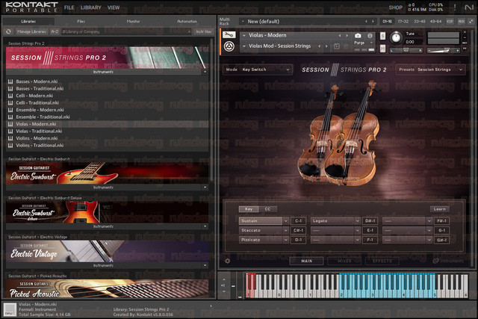Open the Mode Key Switch dropdown
The width and height of the screenshot is (478, 319).
click(x=258, y=69)
